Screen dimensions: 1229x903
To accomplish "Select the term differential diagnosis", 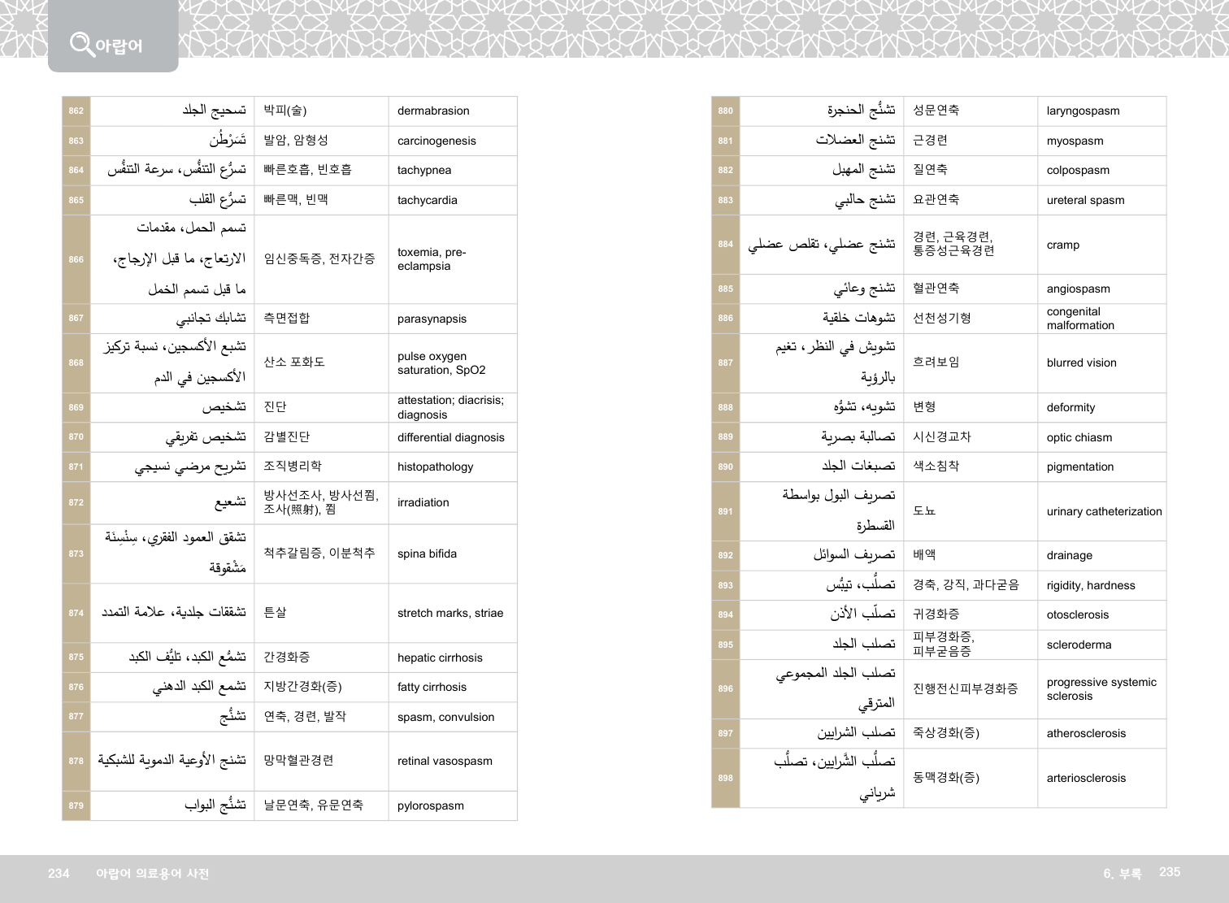I will coord(450,438).
